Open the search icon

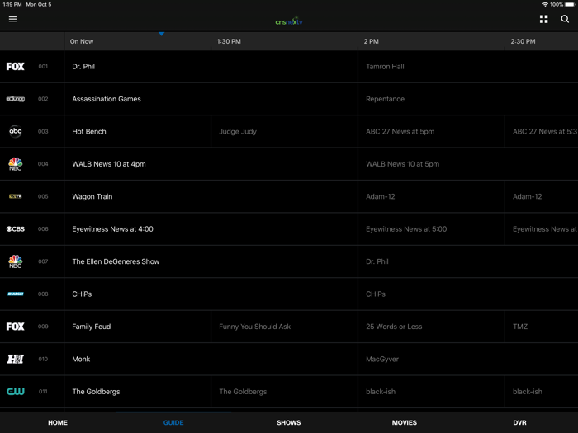[x=565, y=19]
